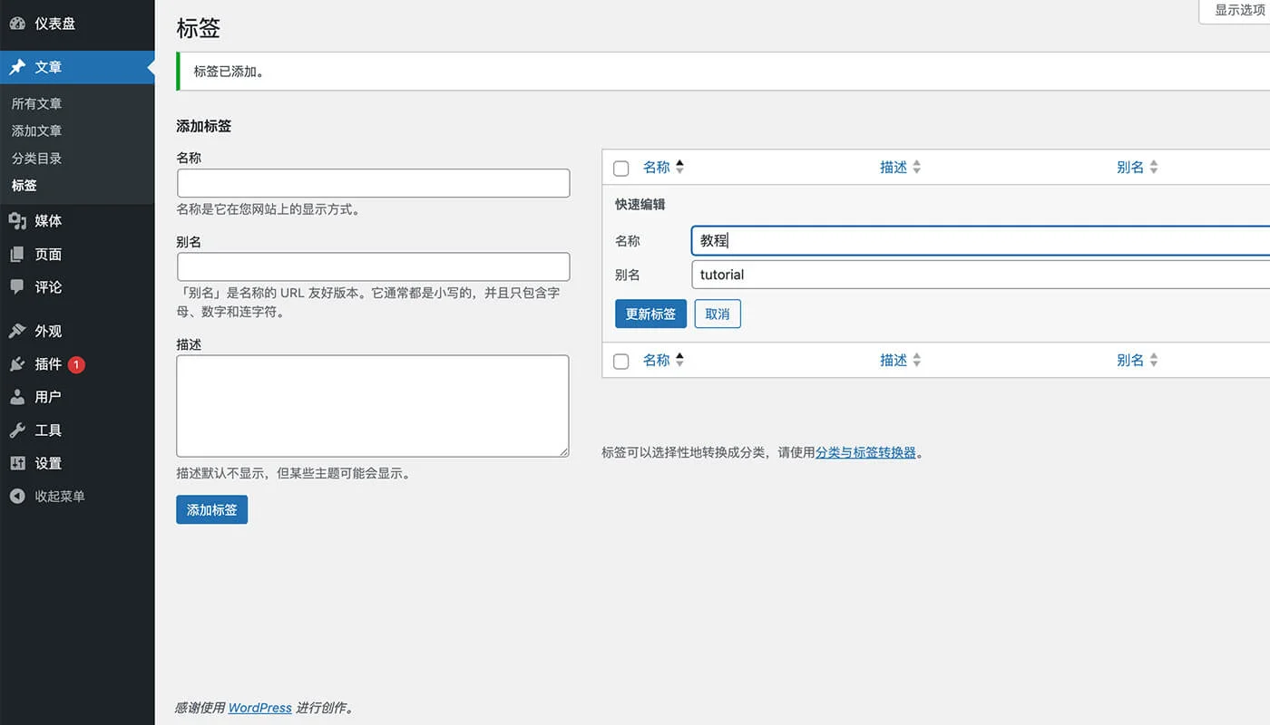The width and height of the screenshot is (1270, 725).
Task: Tick the select-all checkbox in table header
Action: (621, 168)
